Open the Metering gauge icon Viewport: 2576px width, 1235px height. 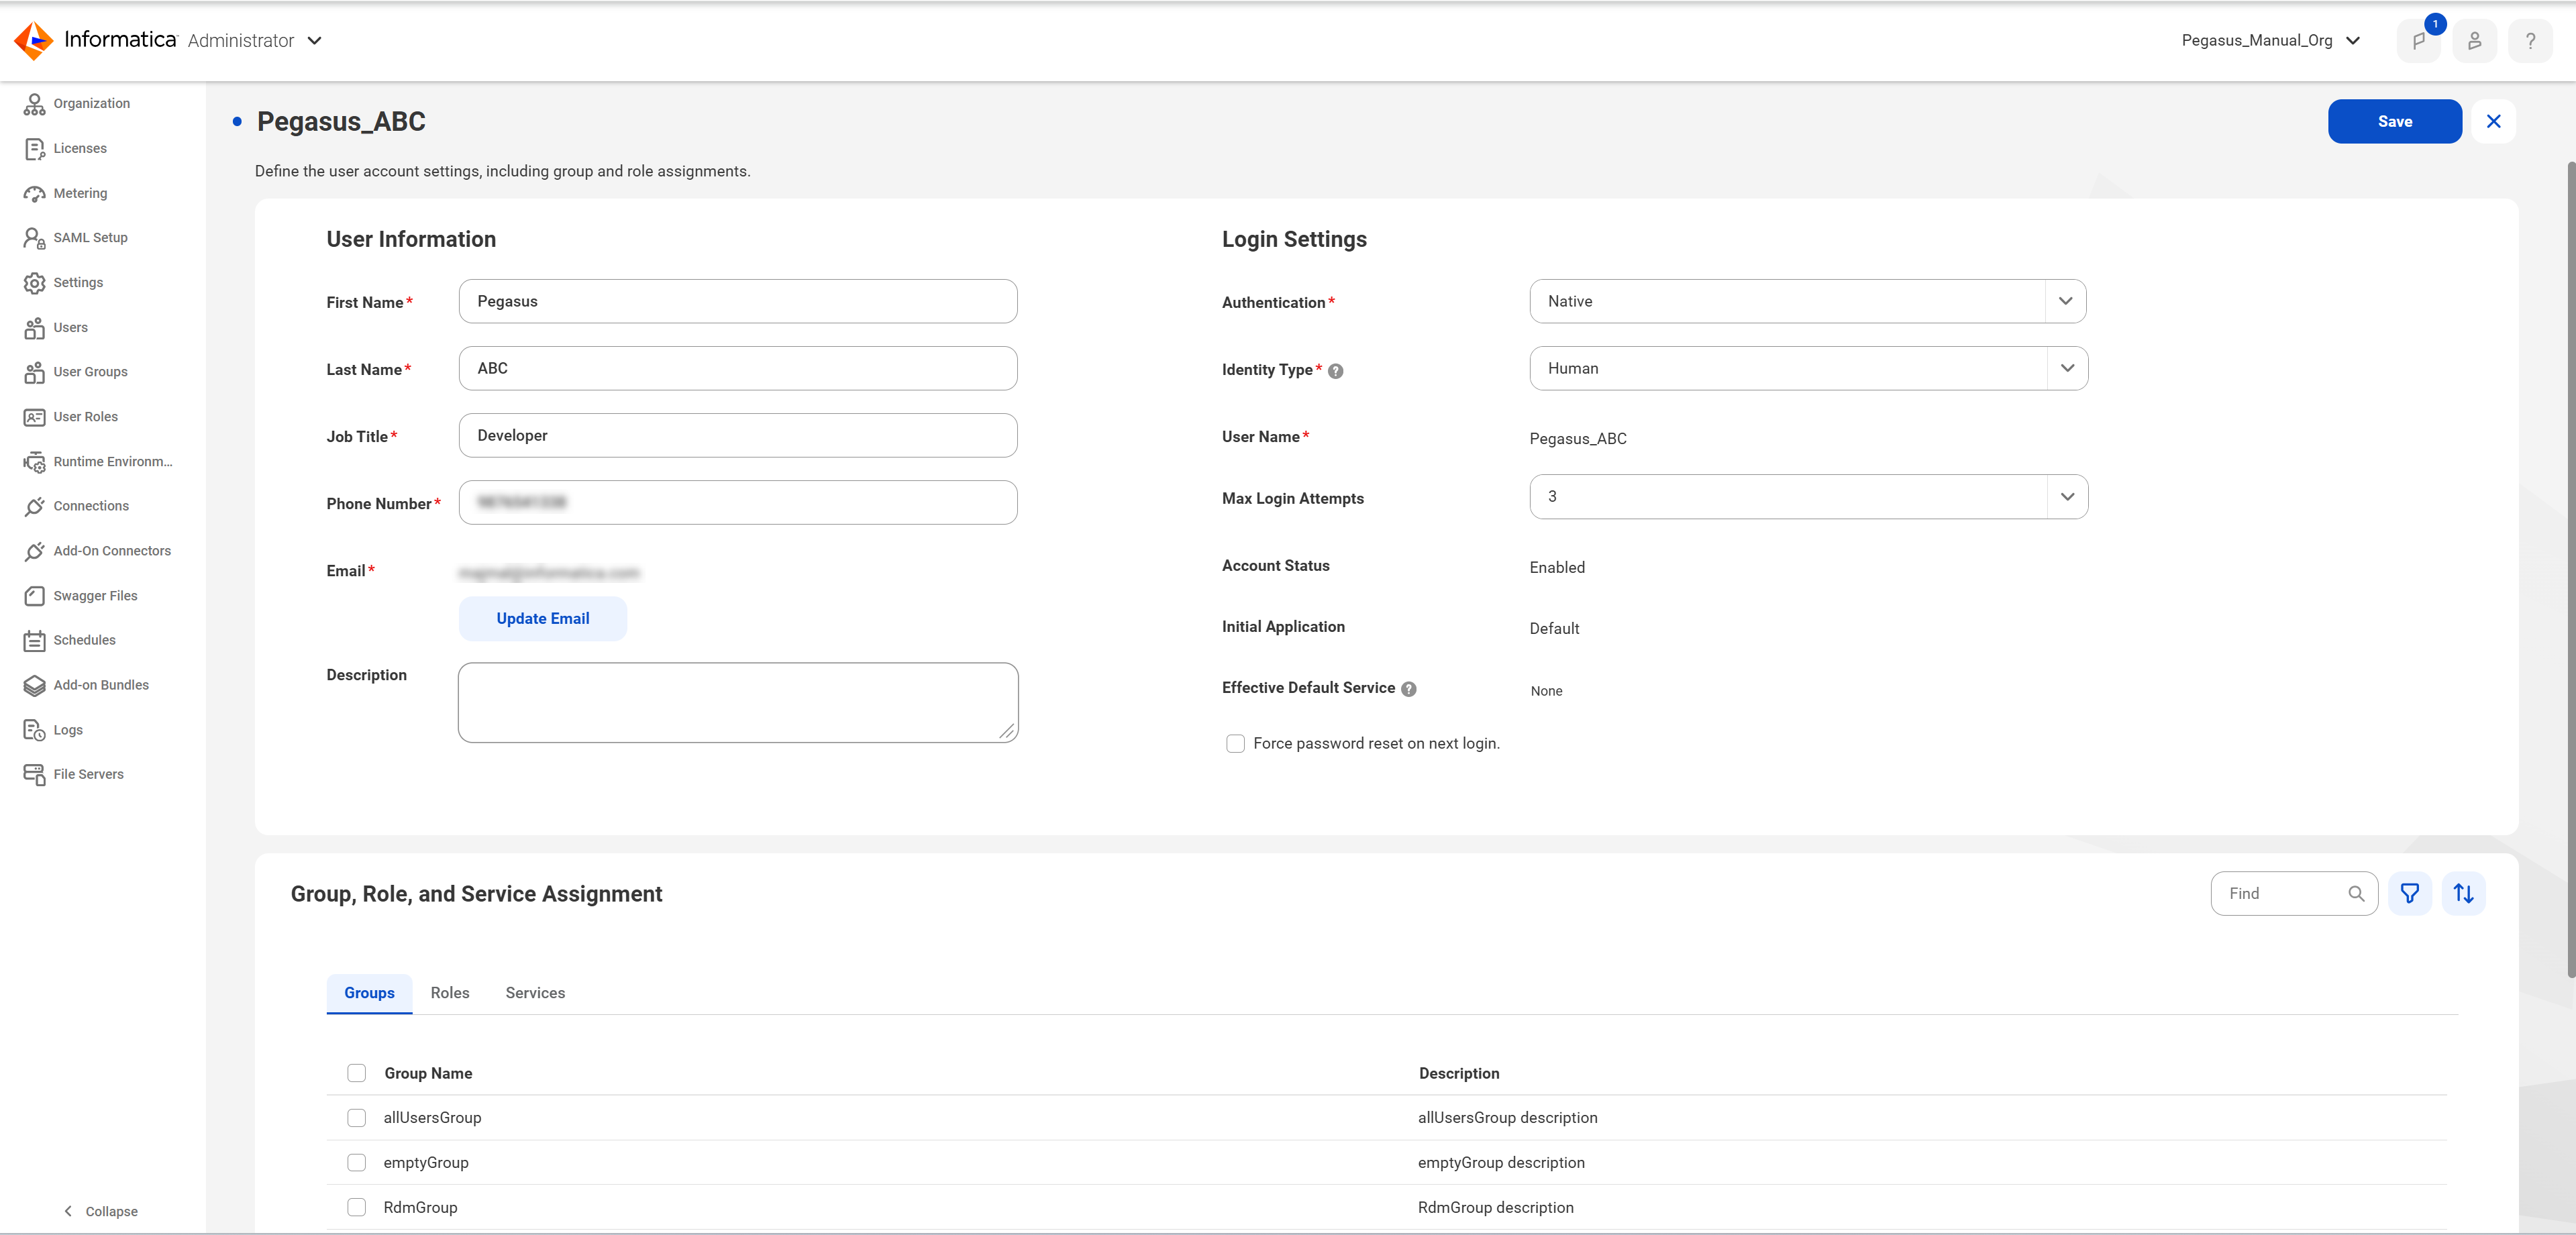pos(34,194)
